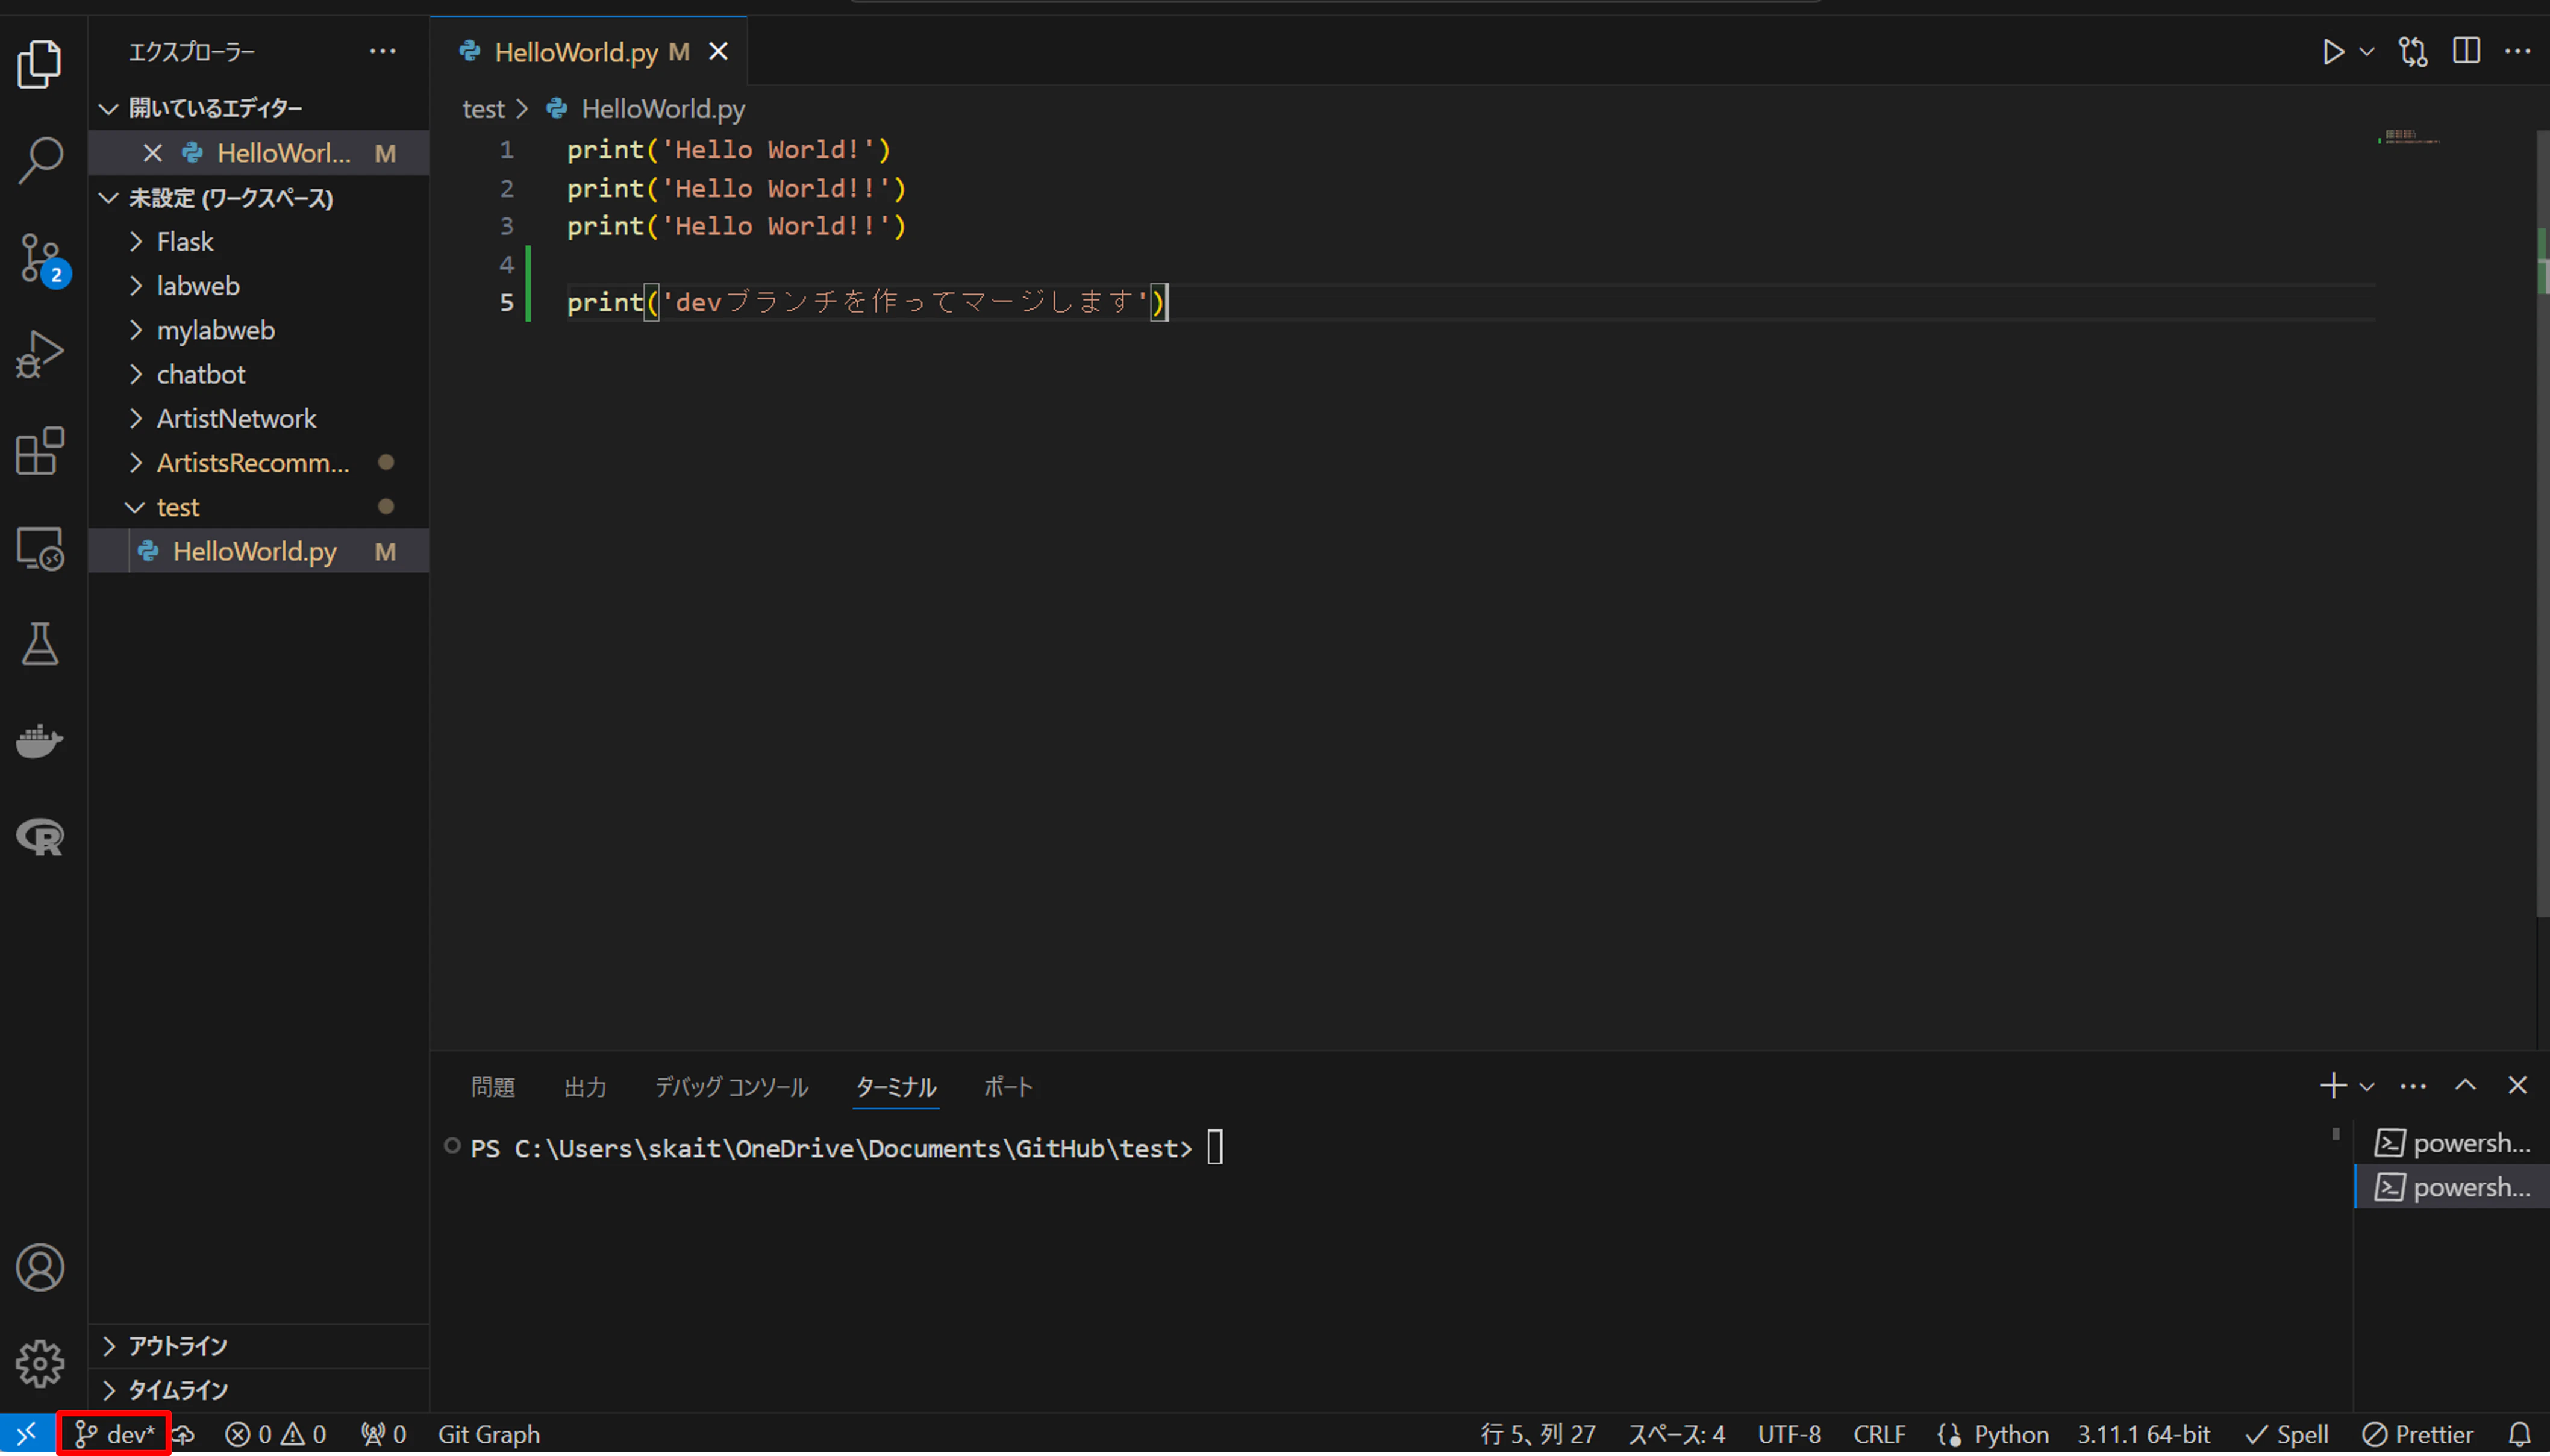Expand the Flask folder
The width and height of the screenshot is (2550, 1456).
coord(258,242)
